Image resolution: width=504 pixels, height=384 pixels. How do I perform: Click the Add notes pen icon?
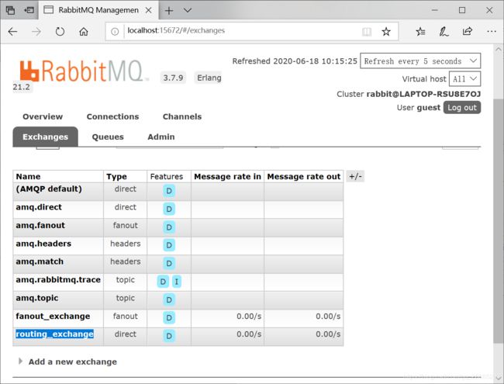pyautogui.click(x=444, y=32)
